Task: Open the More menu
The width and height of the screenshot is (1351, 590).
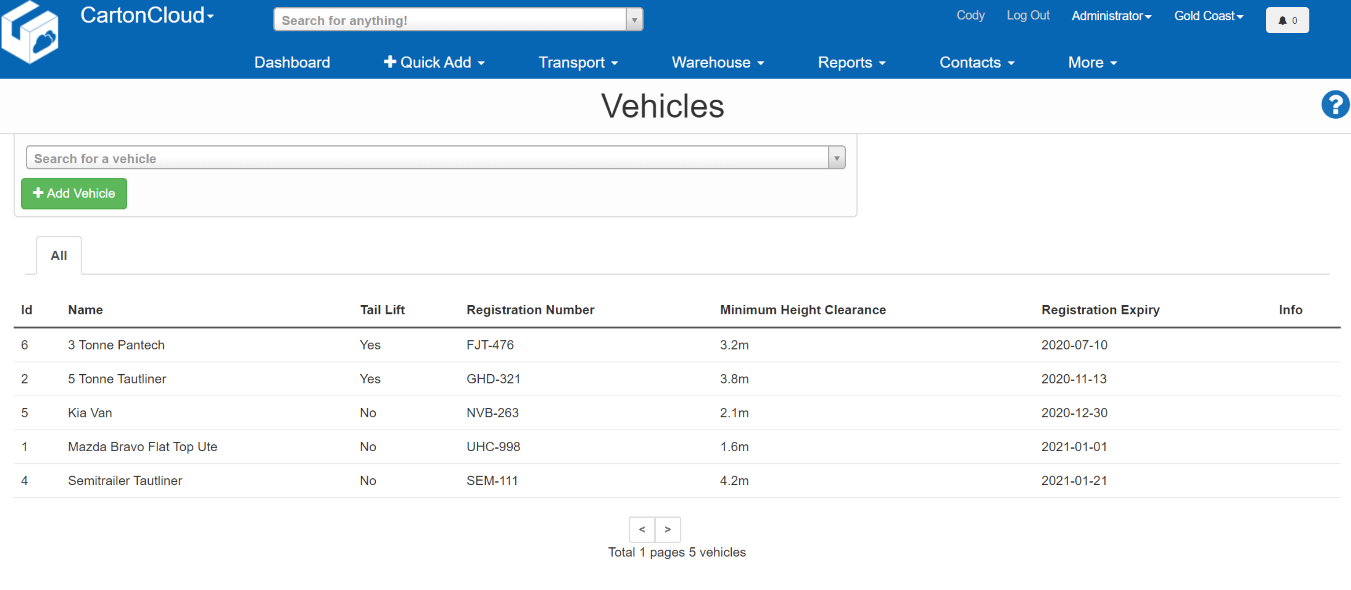Action: point(1091,62)
